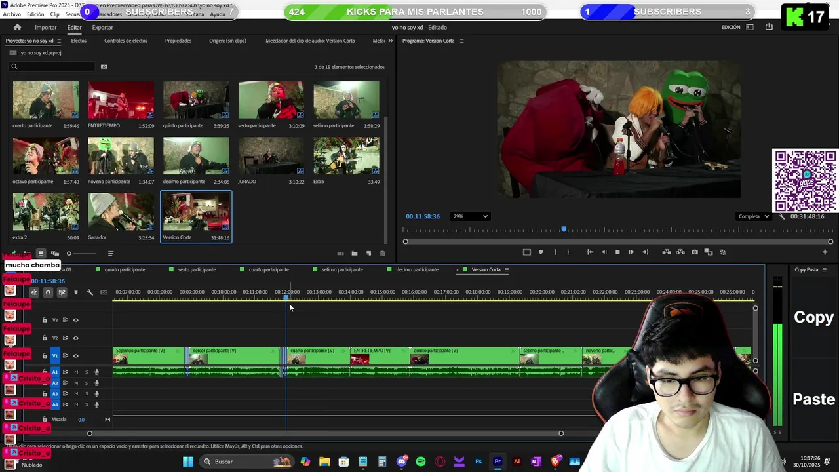Click the find from query folder icon next to search
This screenshot has height=472, width=839.
click(104, 66)
